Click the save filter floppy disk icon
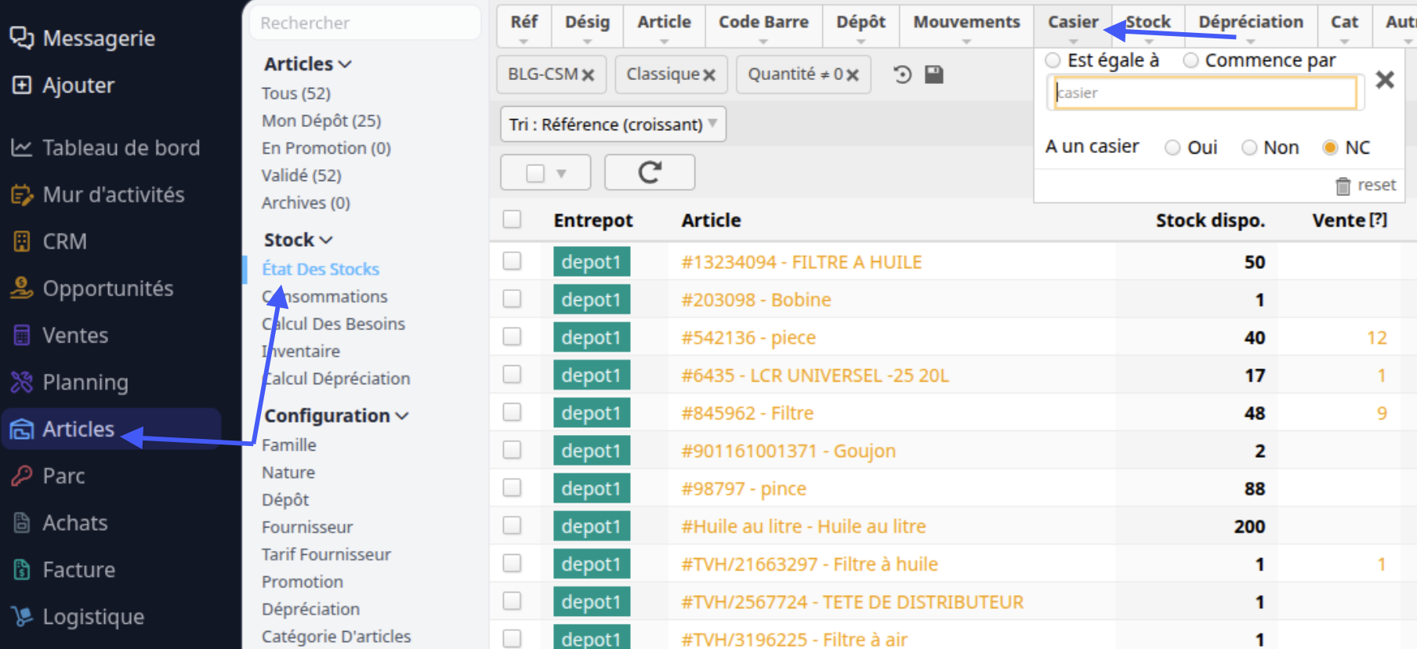The width and height of the screenshot is (1417, 649). pos(934,74)
